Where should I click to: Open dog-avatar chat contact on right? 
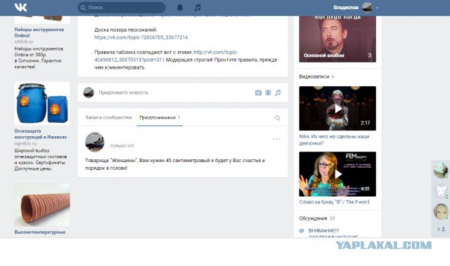coord(441,191)
